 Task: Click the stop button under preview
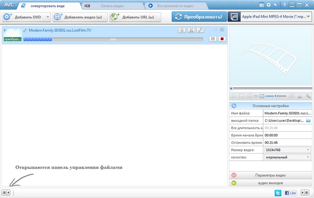[x=242, y=97]
